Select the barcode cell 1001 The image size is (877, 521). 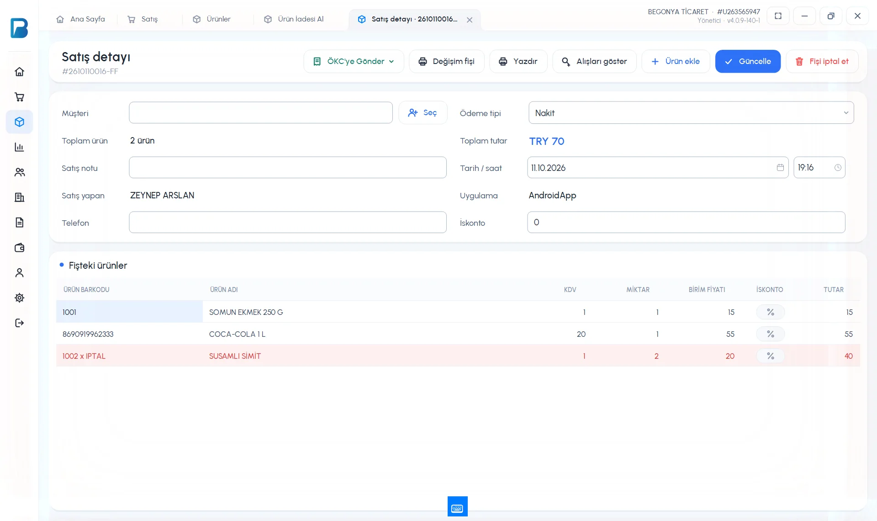coord(129,312)
